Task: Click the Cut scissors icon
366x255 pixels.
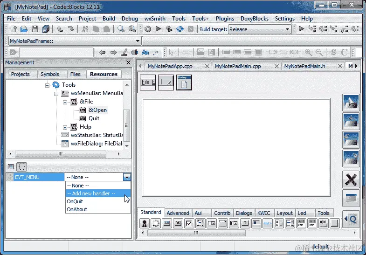Action: (85, 29)
